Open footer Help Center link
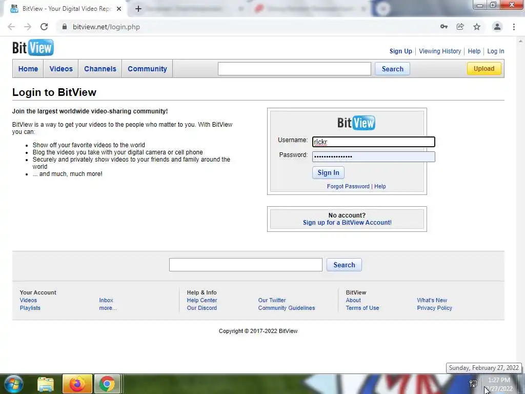The image size is (525, 394). [202, 300]
